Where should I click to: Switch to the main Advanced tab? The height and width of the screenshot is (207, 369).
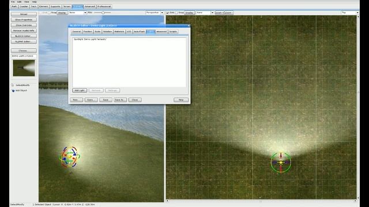(x=90, y=6)
